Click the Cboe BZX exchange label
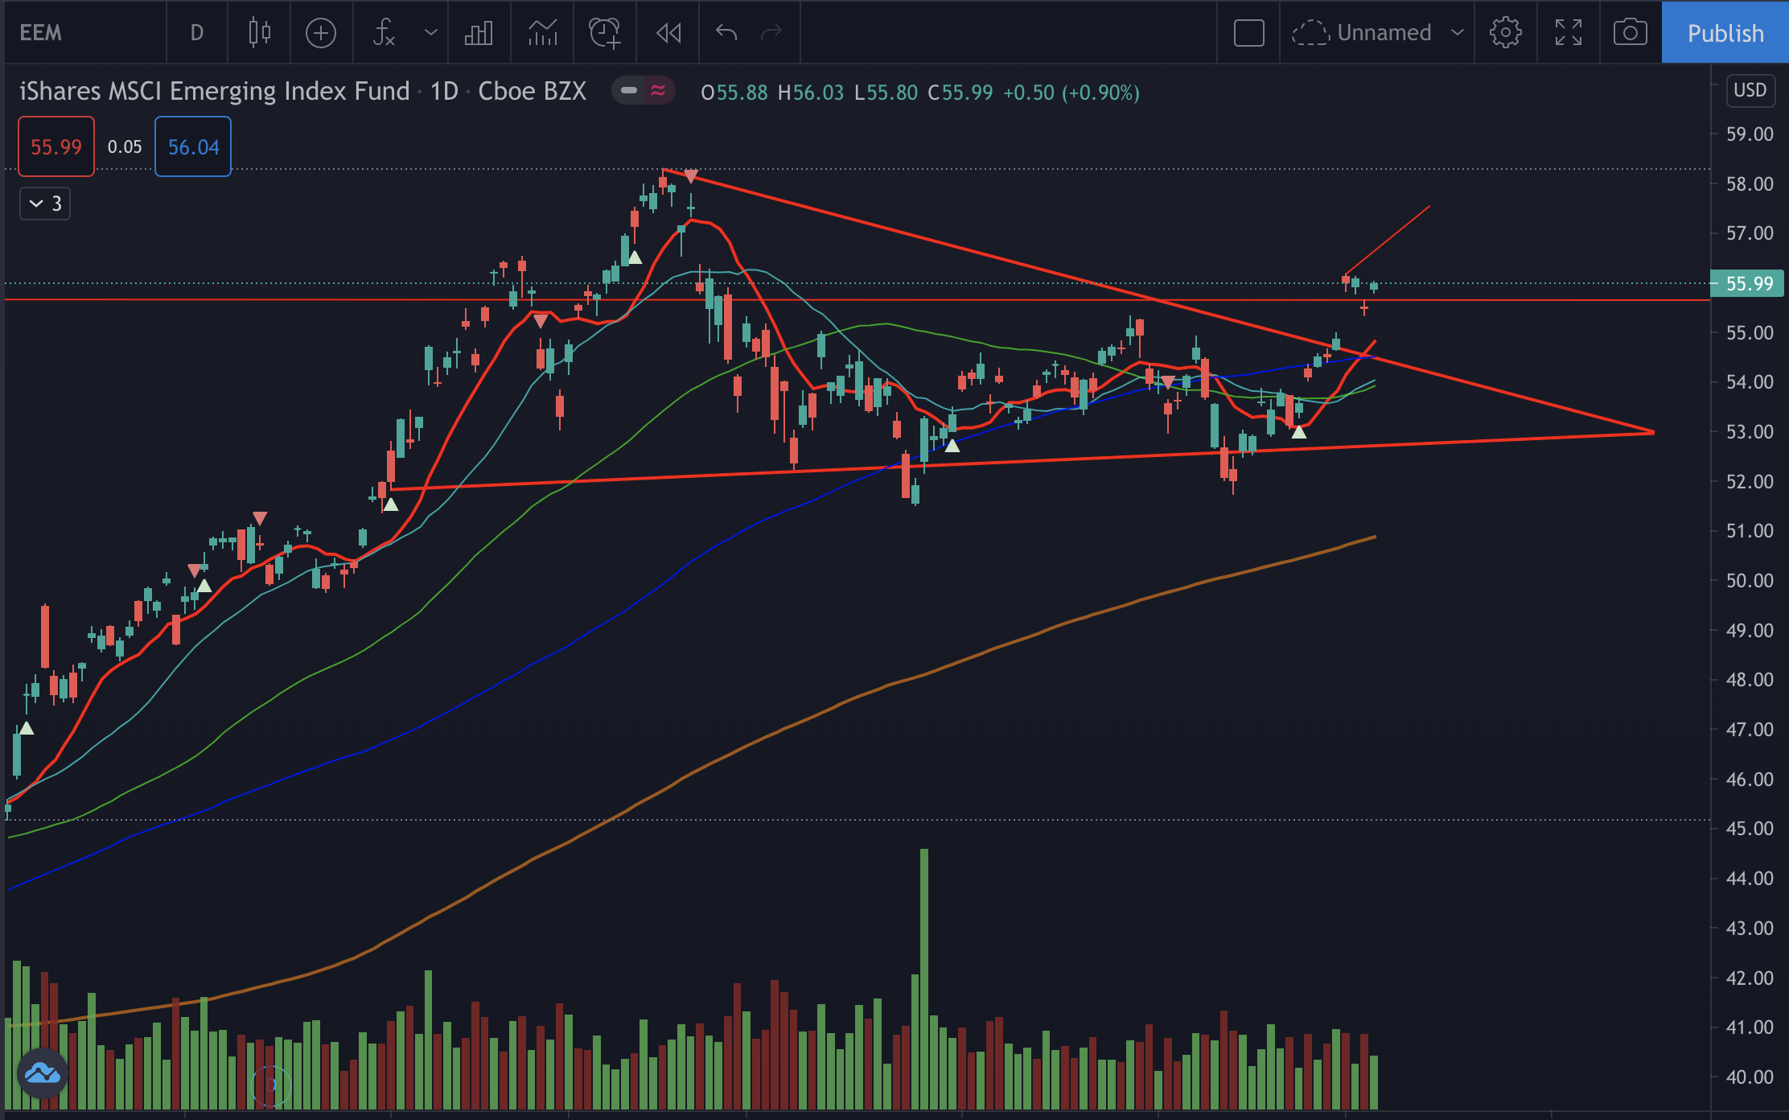 tap(533, 92)
